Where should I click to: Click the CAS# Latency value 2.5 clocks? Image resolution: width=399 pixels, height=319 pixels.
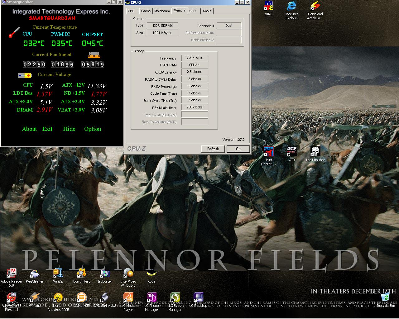[x=195, y=72]
